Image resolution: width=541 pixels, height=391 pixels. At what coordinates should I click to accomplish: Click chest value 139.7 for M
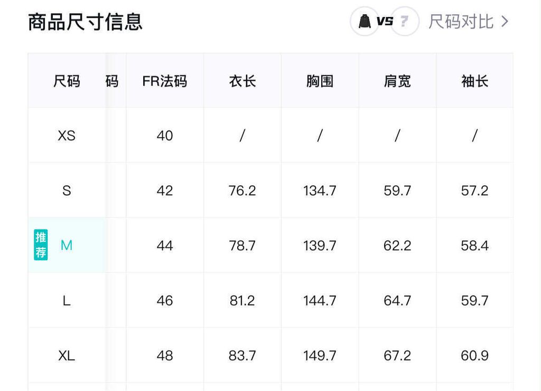point(320,245)
